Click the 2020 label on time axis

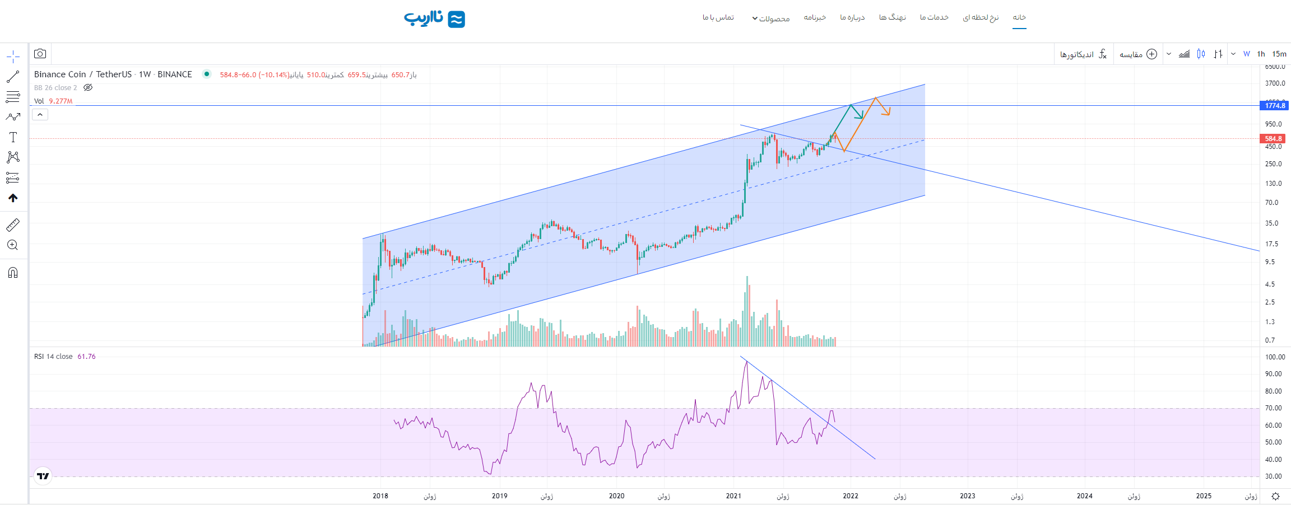click(x=616, y=495)
